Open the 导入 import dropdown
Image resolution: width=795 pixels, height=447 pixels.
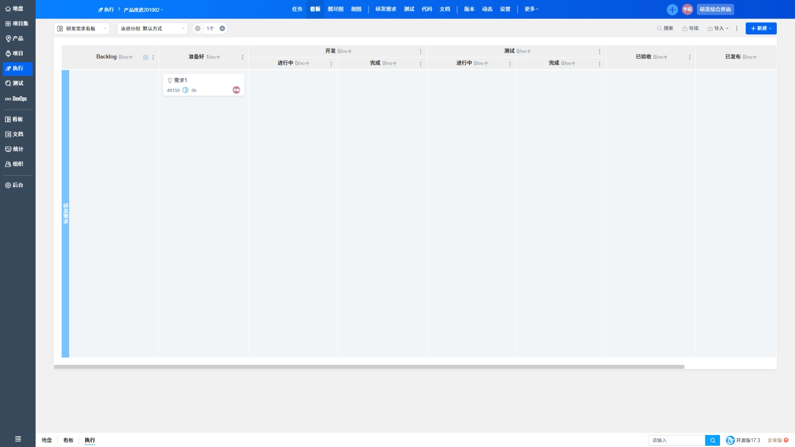coord(718,29)
